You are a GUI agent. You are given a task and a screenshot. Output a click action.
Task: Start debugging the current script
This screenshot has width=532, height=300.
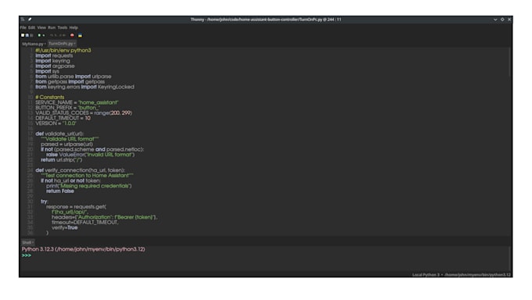44,35
